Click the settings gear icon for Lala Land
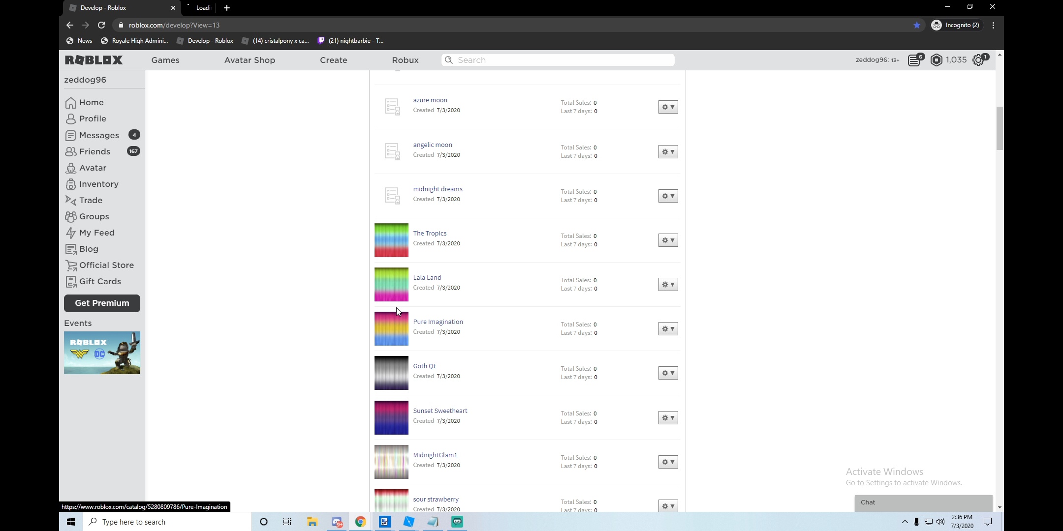1063x531 pixels. pyautogui.click(x=667, y=285)
